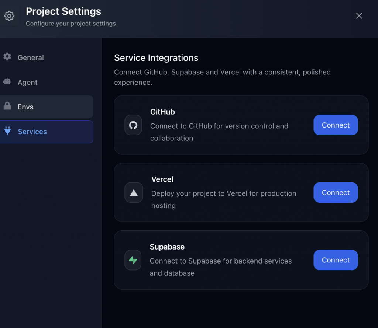This screenshot has height=328, width=378.
Task: Click the Supabase card title text
Action: [167, 247]
